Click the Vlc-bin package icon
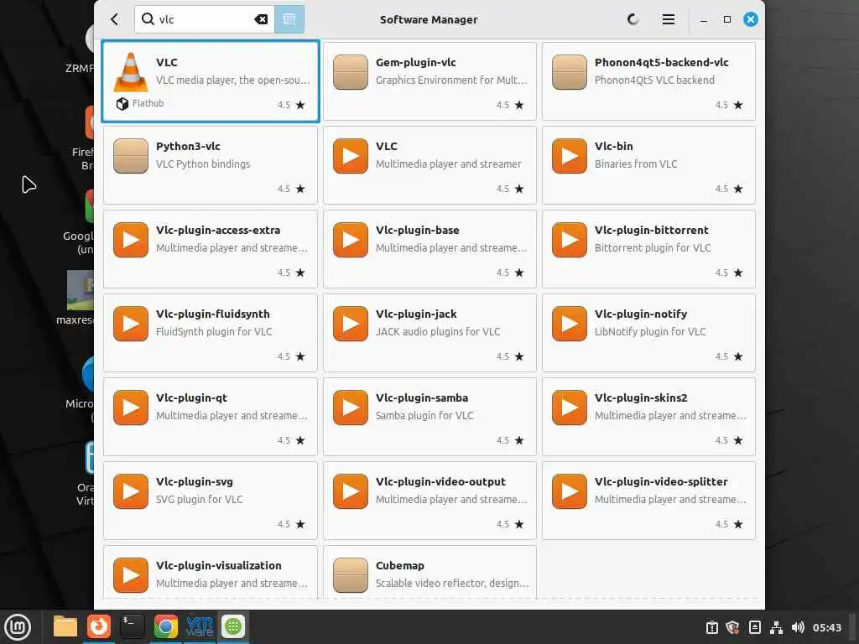Image resolution: width=859 pixels, height=644 pixels. pos(570,155)
